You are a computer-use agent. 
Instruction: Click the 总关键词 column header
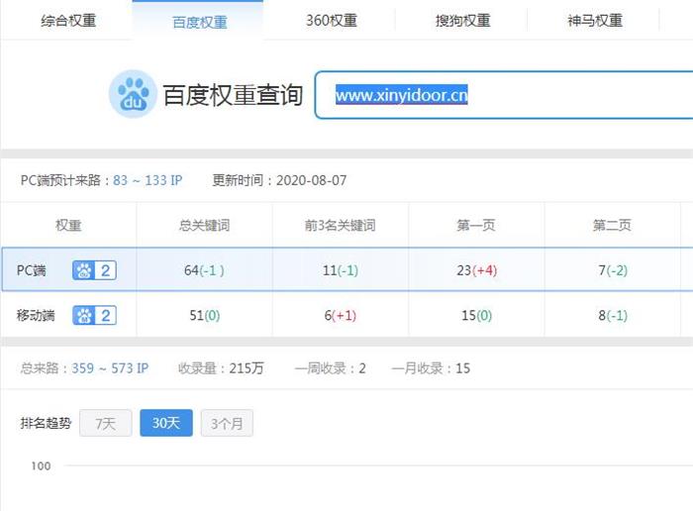coord(204,226)
